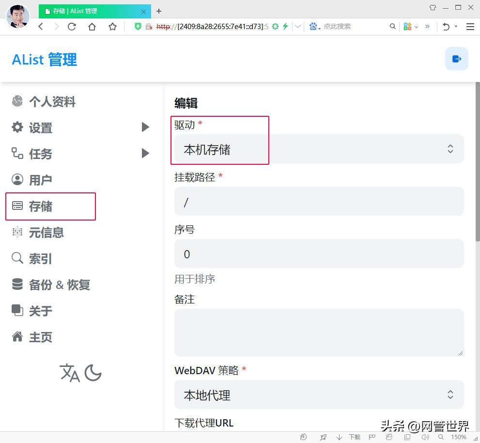Expand the 任务 tasks submenu arrow

(x=145, y=153)
